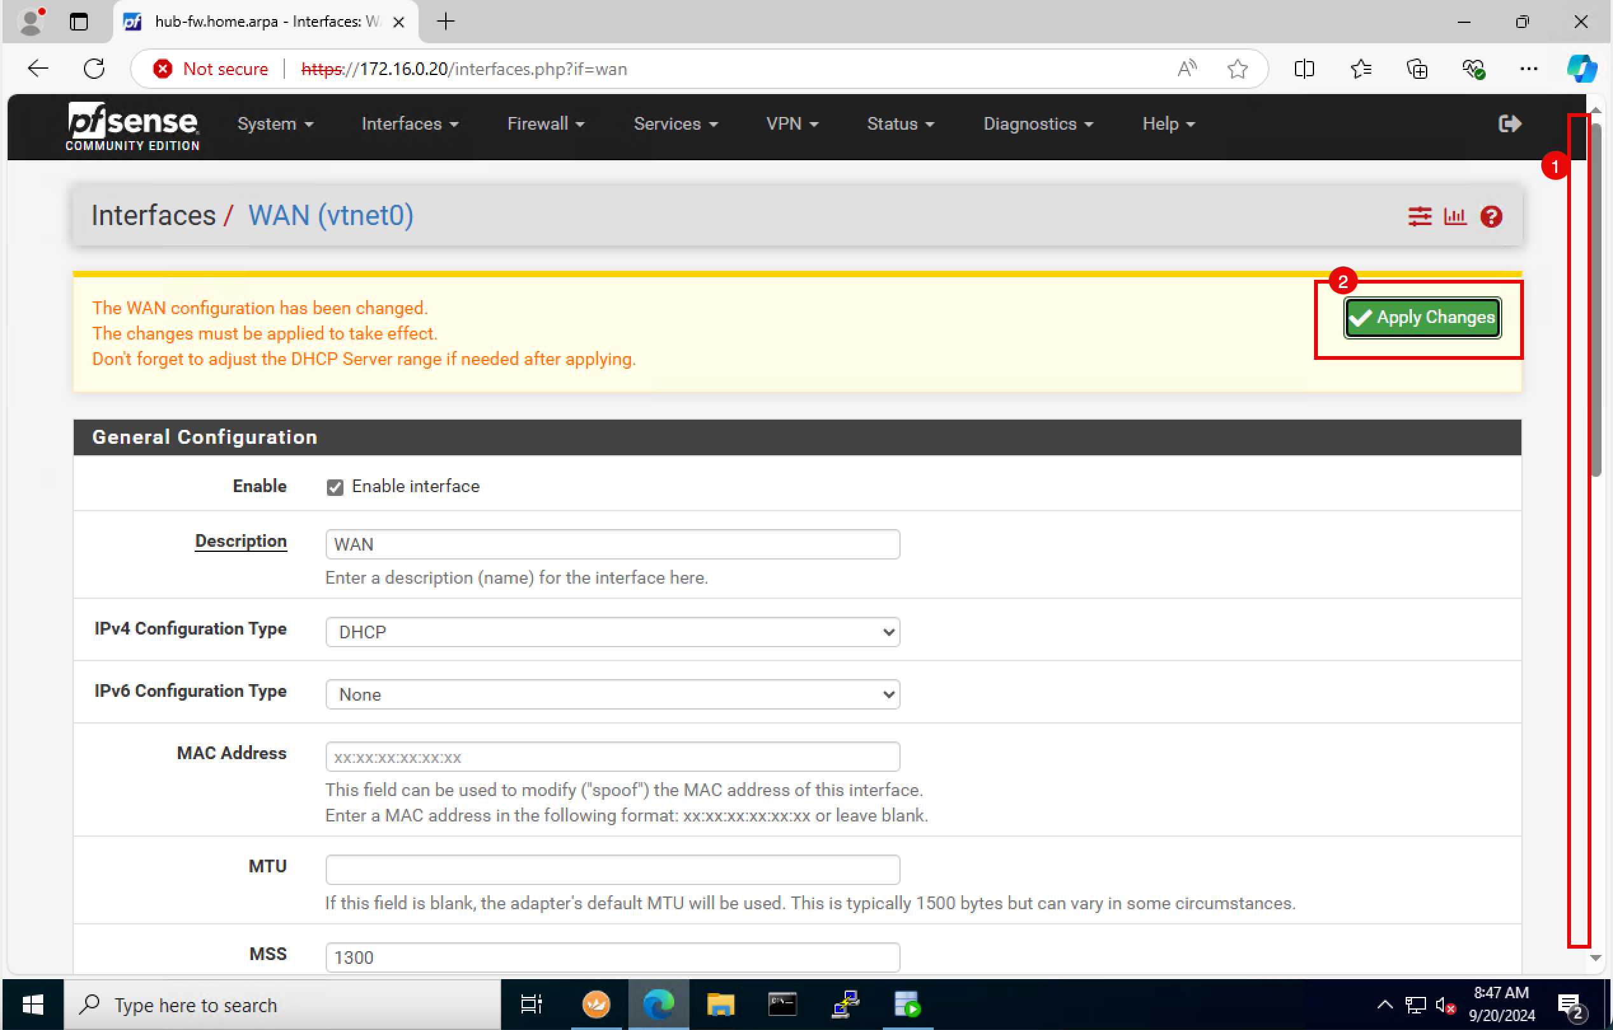
Task: Open the interface status graph icon
Action: (x=1455, y=216)
